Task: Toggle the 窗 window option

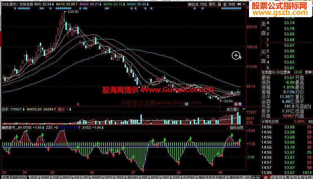Action: click(x=225, y=4)
